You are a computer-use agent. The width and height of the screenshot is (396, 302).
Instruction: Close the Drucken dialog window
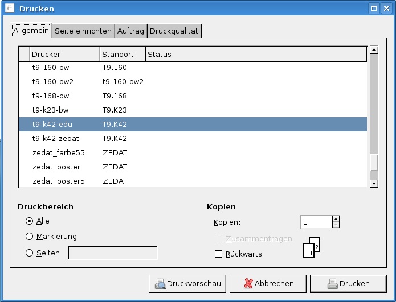click(386, 9)
